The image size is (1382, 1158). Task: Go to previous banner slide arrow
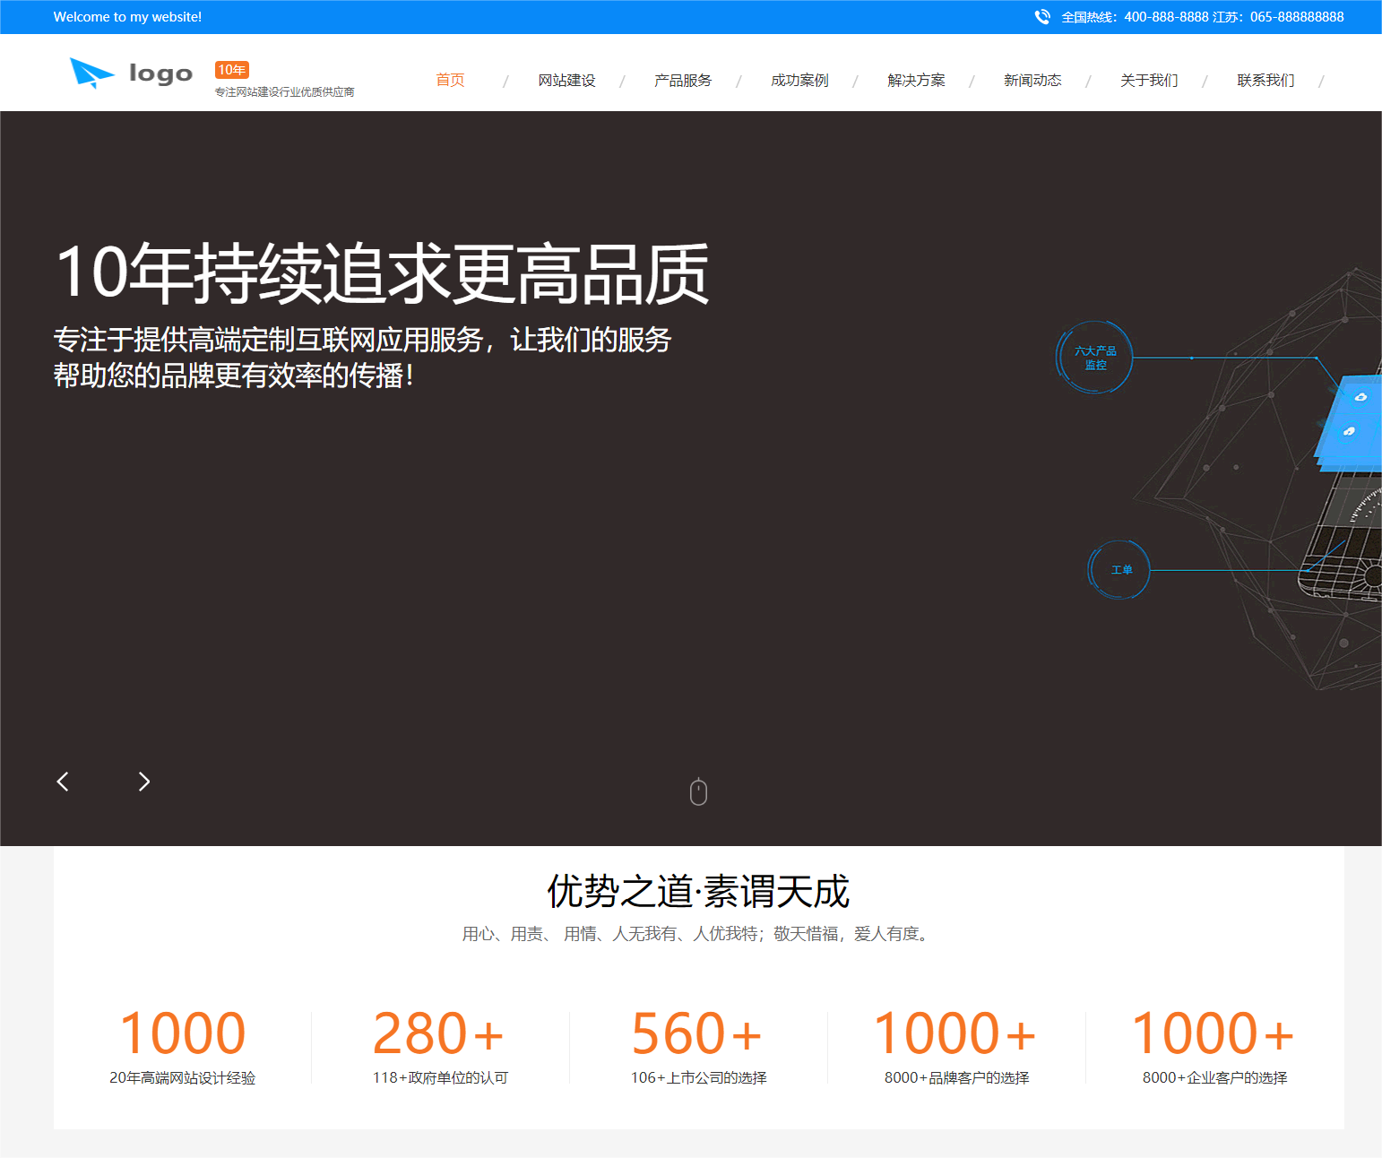point(63,782)
